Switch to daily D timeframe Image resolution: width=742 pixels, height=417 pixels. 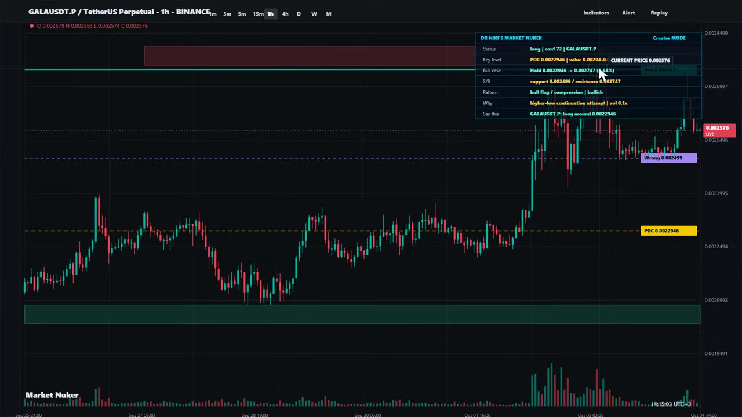[x=299, y=14]
